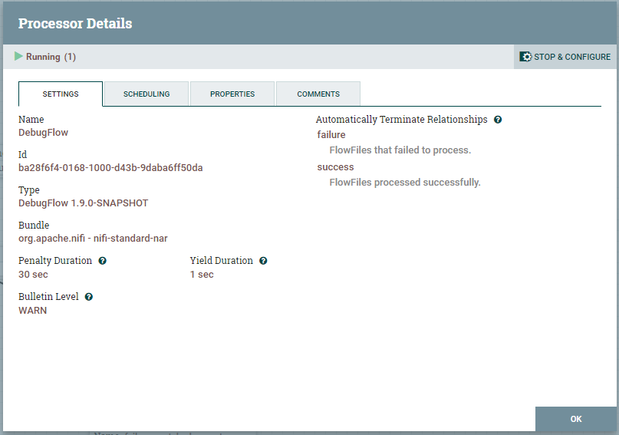Viewport: 619px width, 435px height.
Task: Click the Bundle value org.apache.nifi - nifi-standard-nar
Action: tap(93, 239)
